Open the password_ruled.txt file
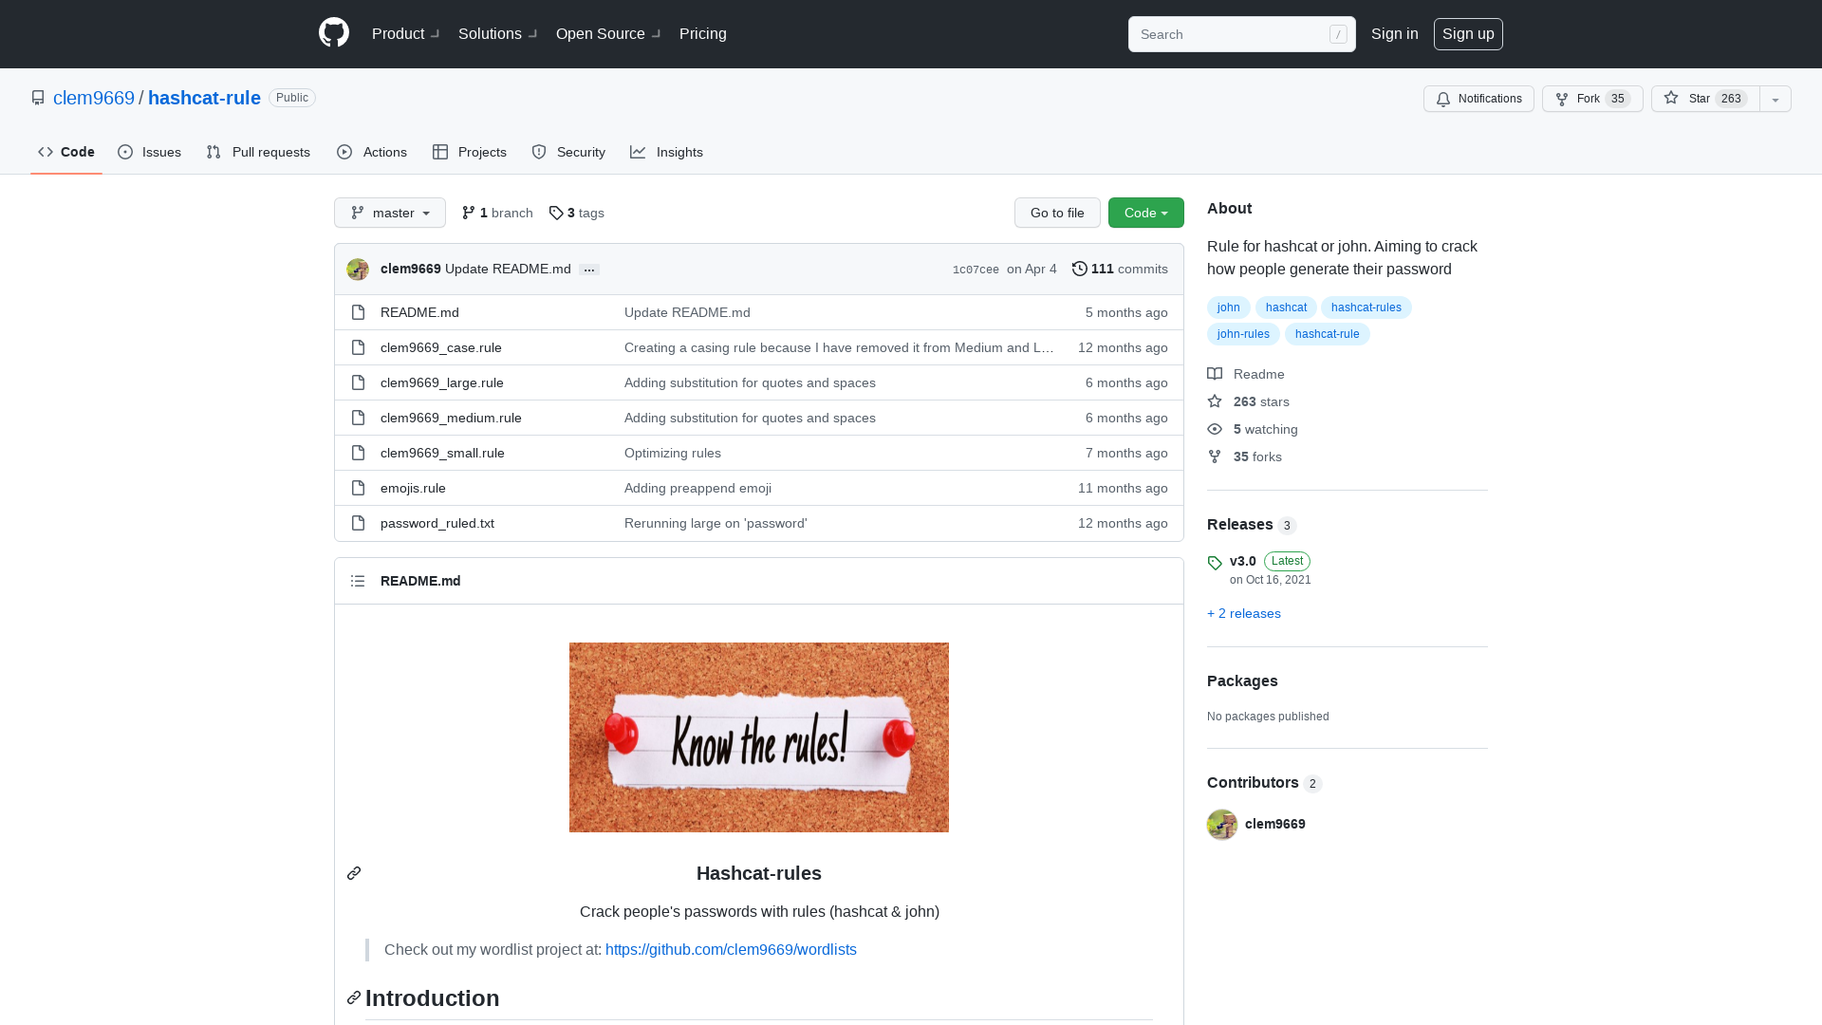 pyautogui.click(x=437, y=523)
